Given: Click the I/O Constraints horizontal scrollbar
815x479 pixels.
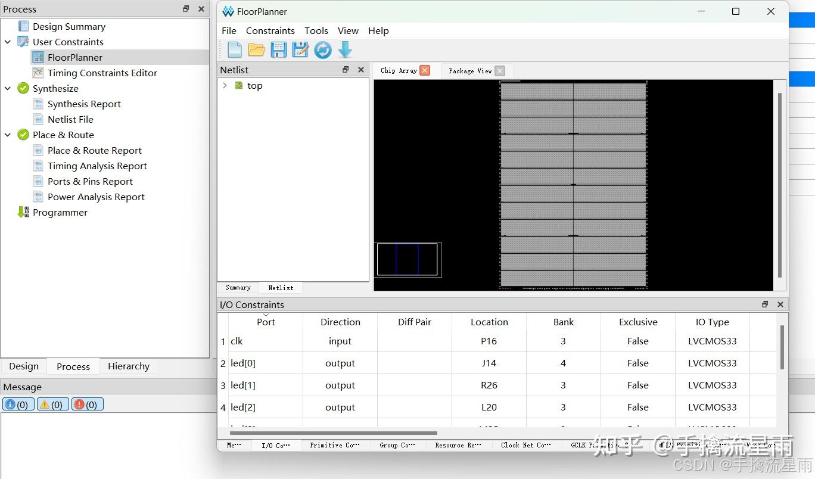Looking at the screenshot, I should click(x=334, y=433).
